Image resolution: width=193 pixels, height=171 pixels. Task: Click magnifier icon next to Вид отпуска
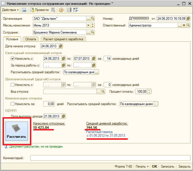tap(103, 92)
